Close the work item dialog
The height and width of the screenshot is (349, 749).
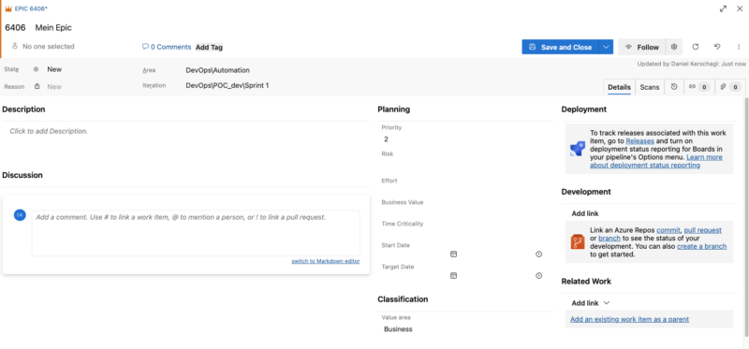click(x=740, y=8)
